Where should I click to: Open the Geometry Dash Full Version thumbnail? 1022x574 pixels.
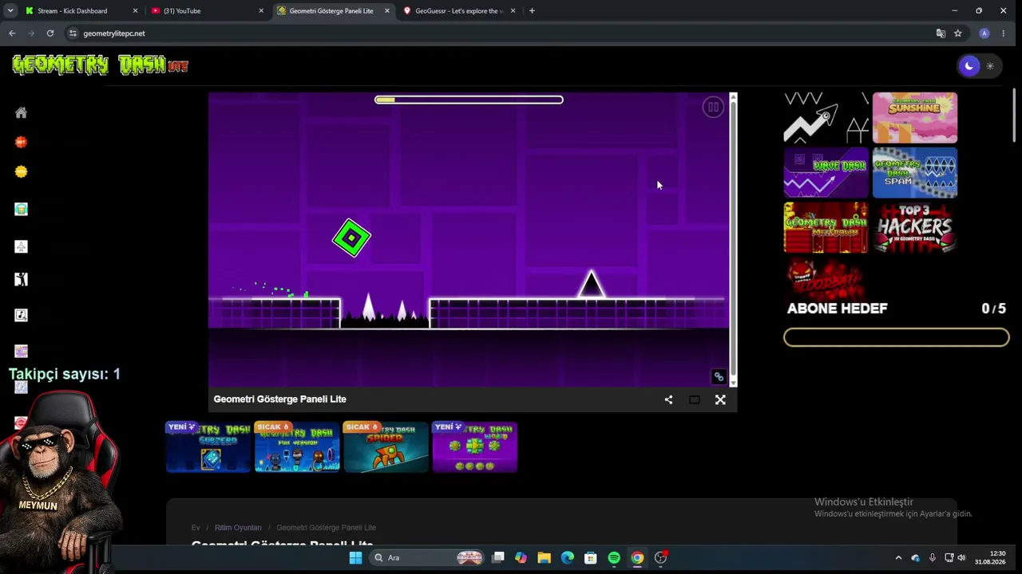[297, 446]
